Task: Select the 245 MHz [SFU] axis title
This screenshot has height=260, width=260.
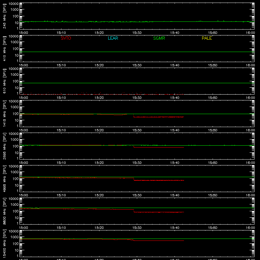Action: point(5,16)
